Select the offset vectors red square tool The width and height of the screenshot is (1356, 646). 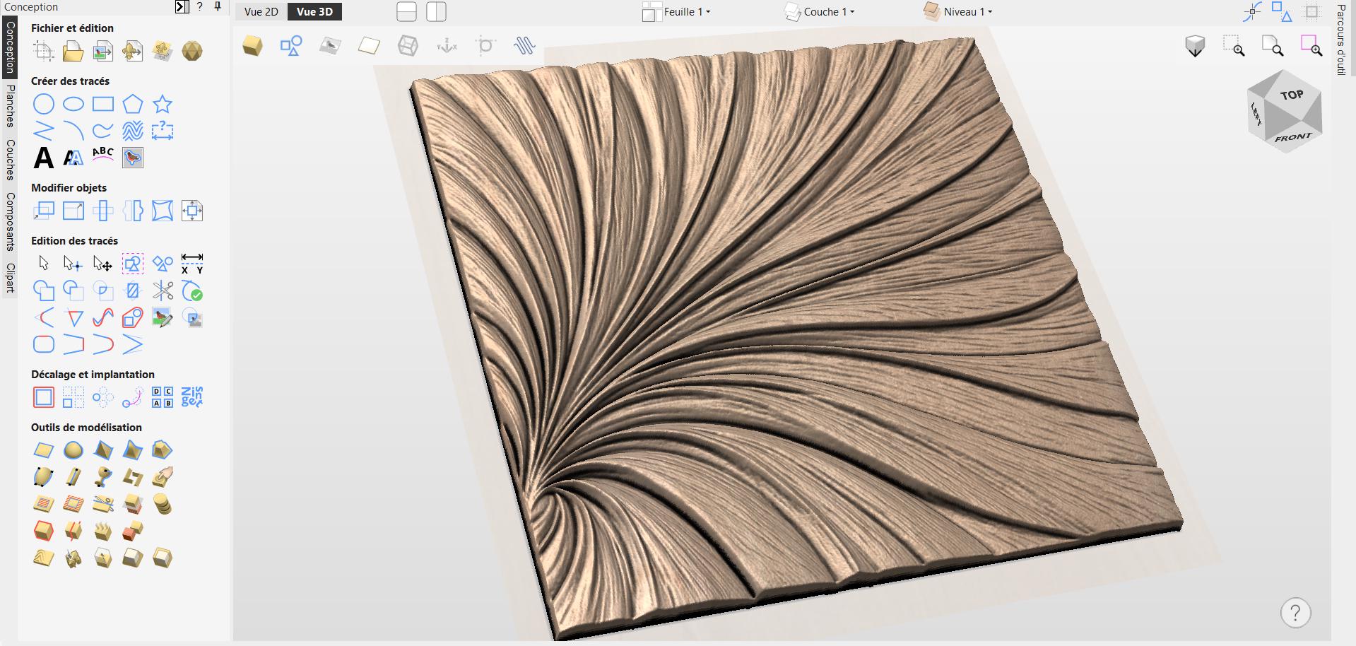pyautogui.click(x=44, y=397)
